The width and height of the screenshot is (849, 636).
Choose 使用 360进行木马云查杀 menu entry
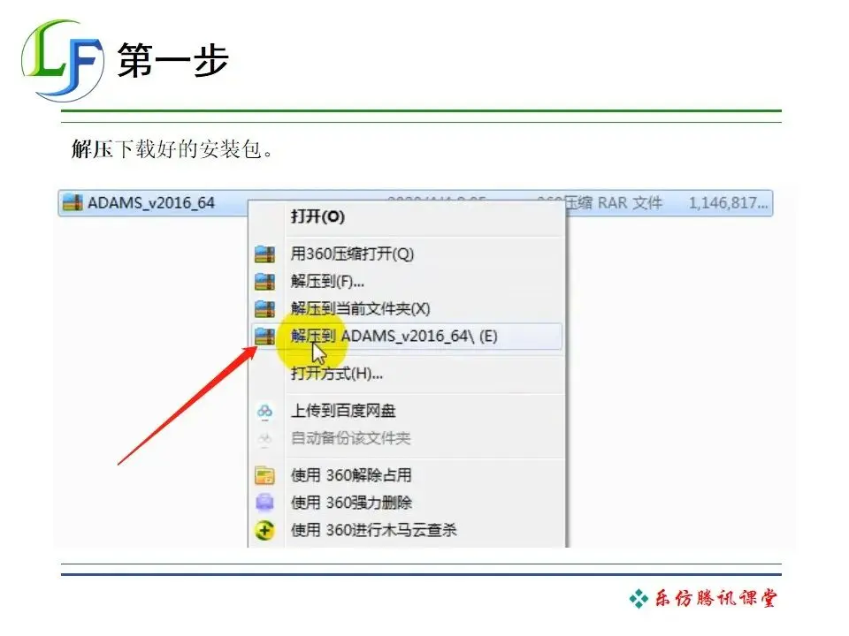tap(374, 530)
